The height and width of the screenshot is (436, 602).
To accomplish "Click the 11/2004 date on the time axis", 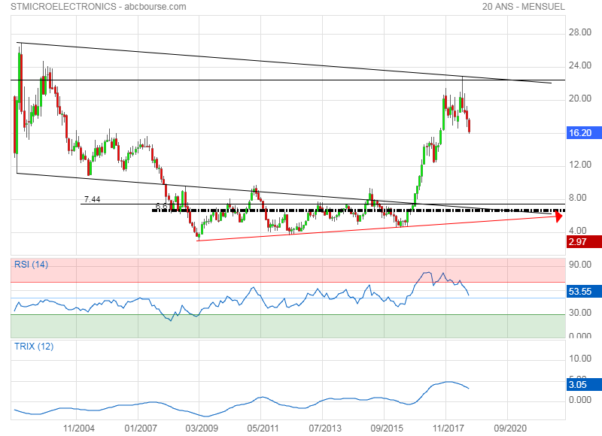I will click(x=78, y=428).
